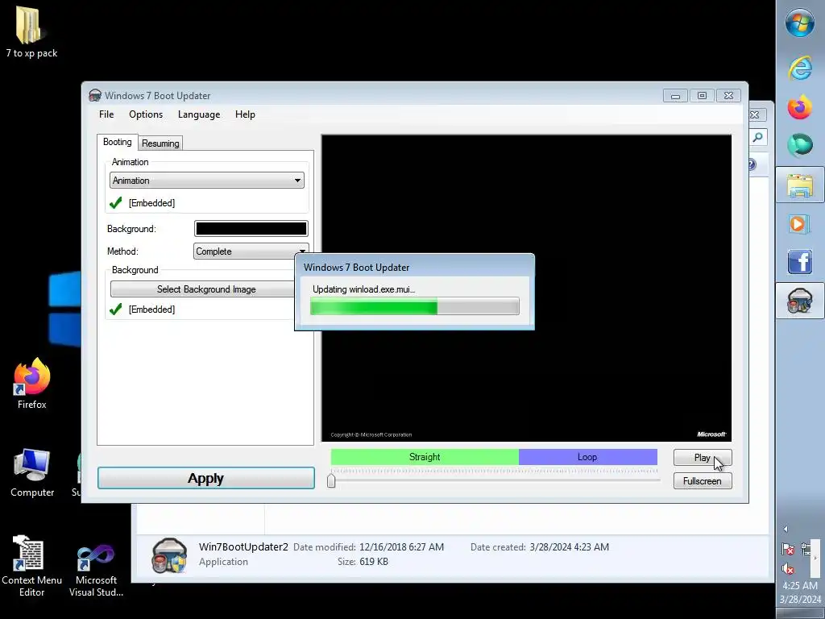Click the Fullscreen button
The image size is (825, 619).
point(703,480)
